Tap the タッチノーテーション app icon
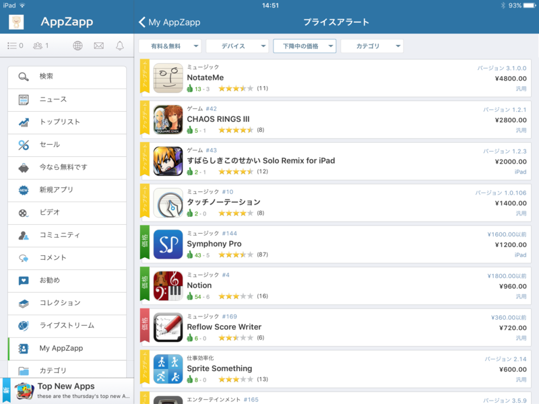This screenshot has height=404, width=539. pos(168,203)
